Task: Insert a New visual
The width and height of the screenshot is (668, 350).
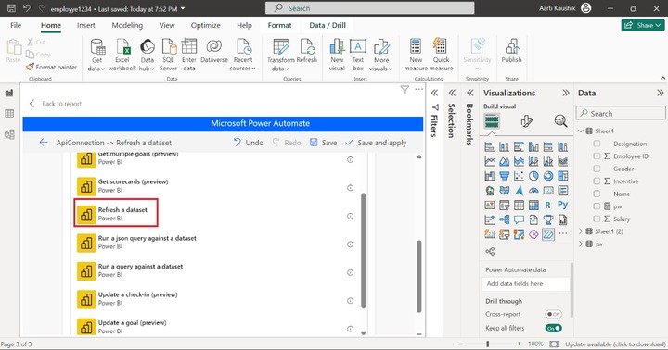Action: (x=337, y=55)
